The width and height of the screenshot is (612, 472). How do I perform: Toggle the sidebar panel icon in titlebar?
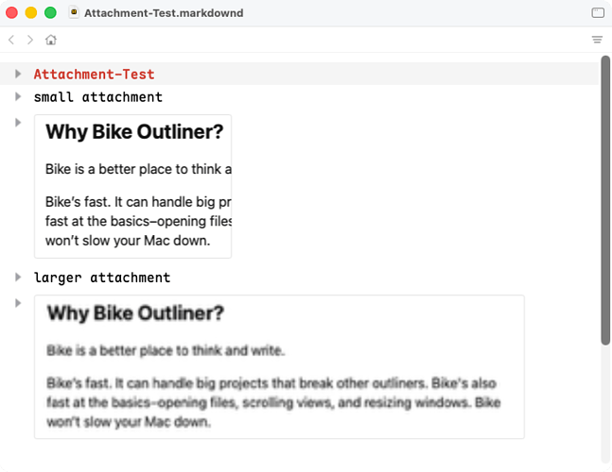pos(598,13)
